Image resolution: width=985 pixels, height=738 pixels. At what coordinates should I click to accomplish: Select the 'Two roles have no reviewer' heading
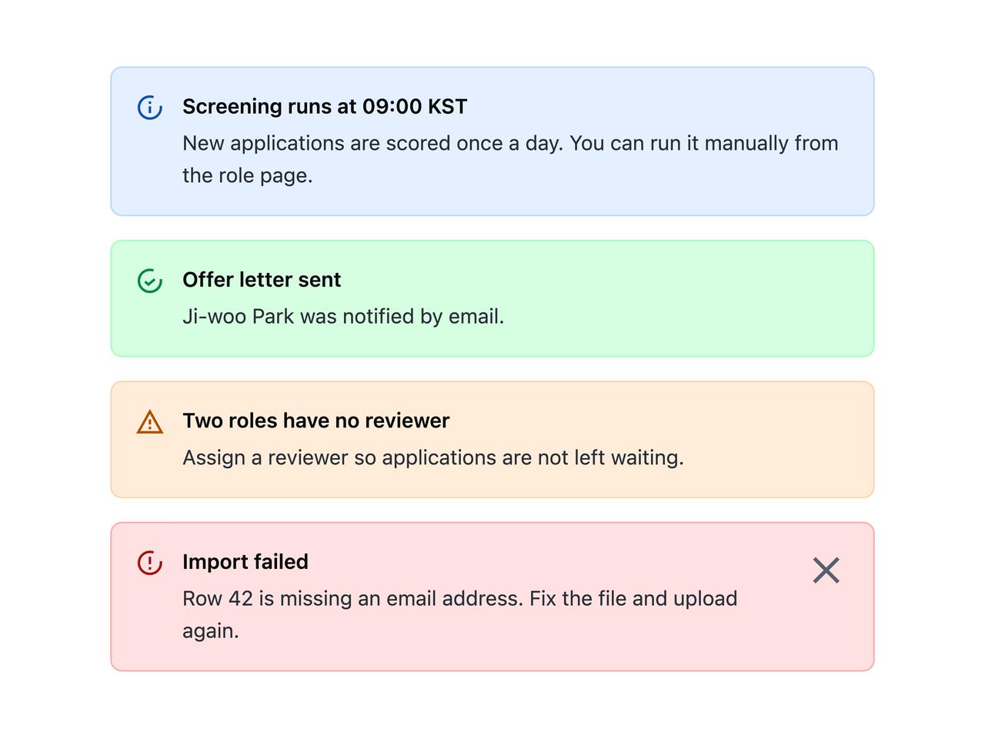tap(316, 421)
